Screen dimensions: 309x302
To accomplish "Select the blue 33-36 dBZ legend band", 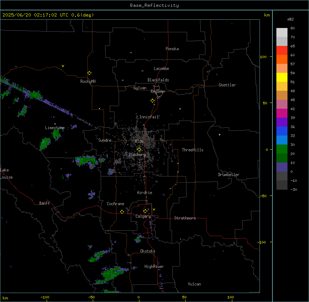I will (282, 131).
